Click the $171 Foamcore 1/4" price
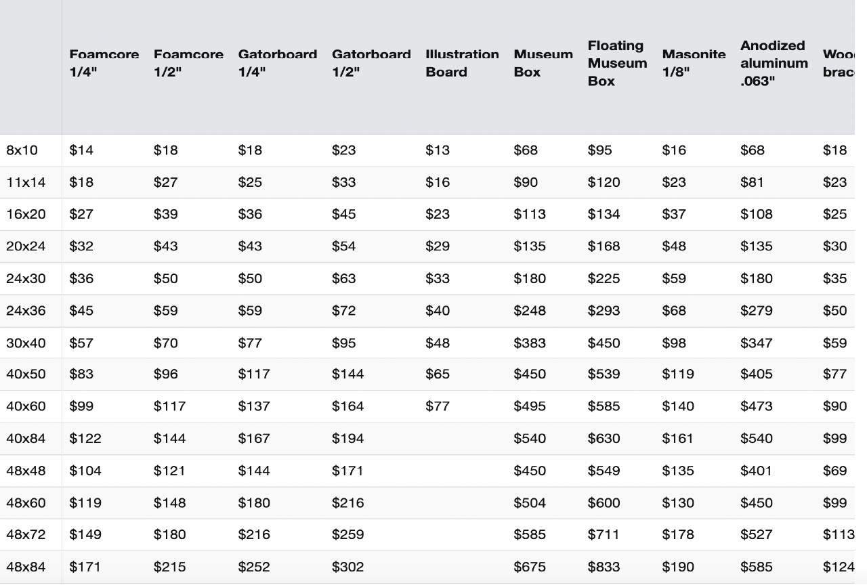Image resolution: width=867 pixels, height=585 pixels. (85, 567)
